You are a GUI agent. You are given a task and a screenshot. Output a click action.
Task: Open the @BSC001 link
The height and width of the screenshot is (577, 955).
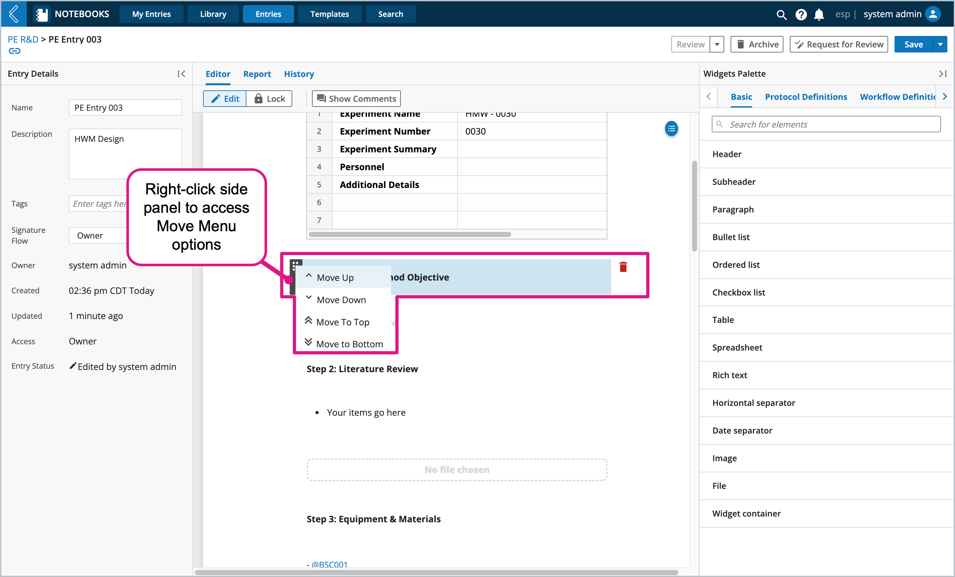pos(329,565)
